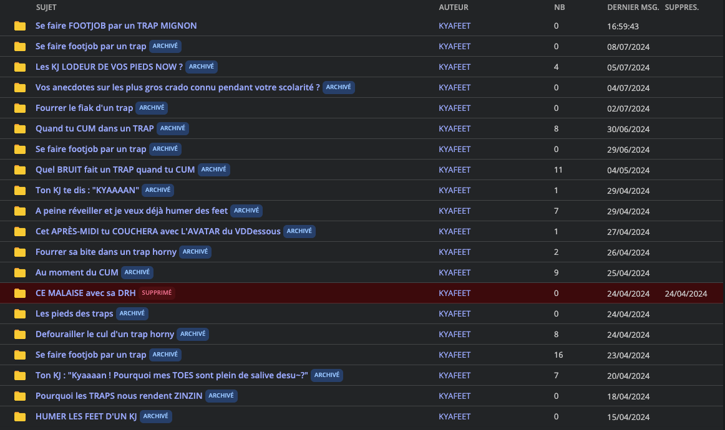Click the AUTEUR column header

454,7
